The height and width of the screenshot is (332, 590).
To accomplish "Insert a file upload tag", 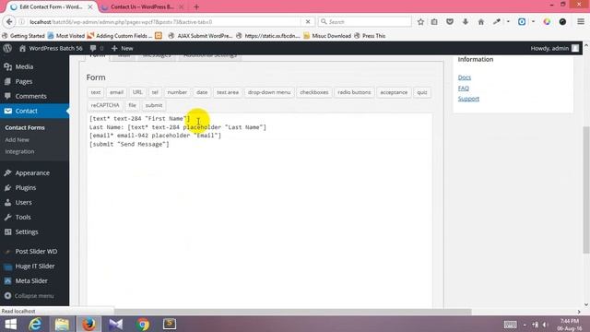I will click(132, 105).
